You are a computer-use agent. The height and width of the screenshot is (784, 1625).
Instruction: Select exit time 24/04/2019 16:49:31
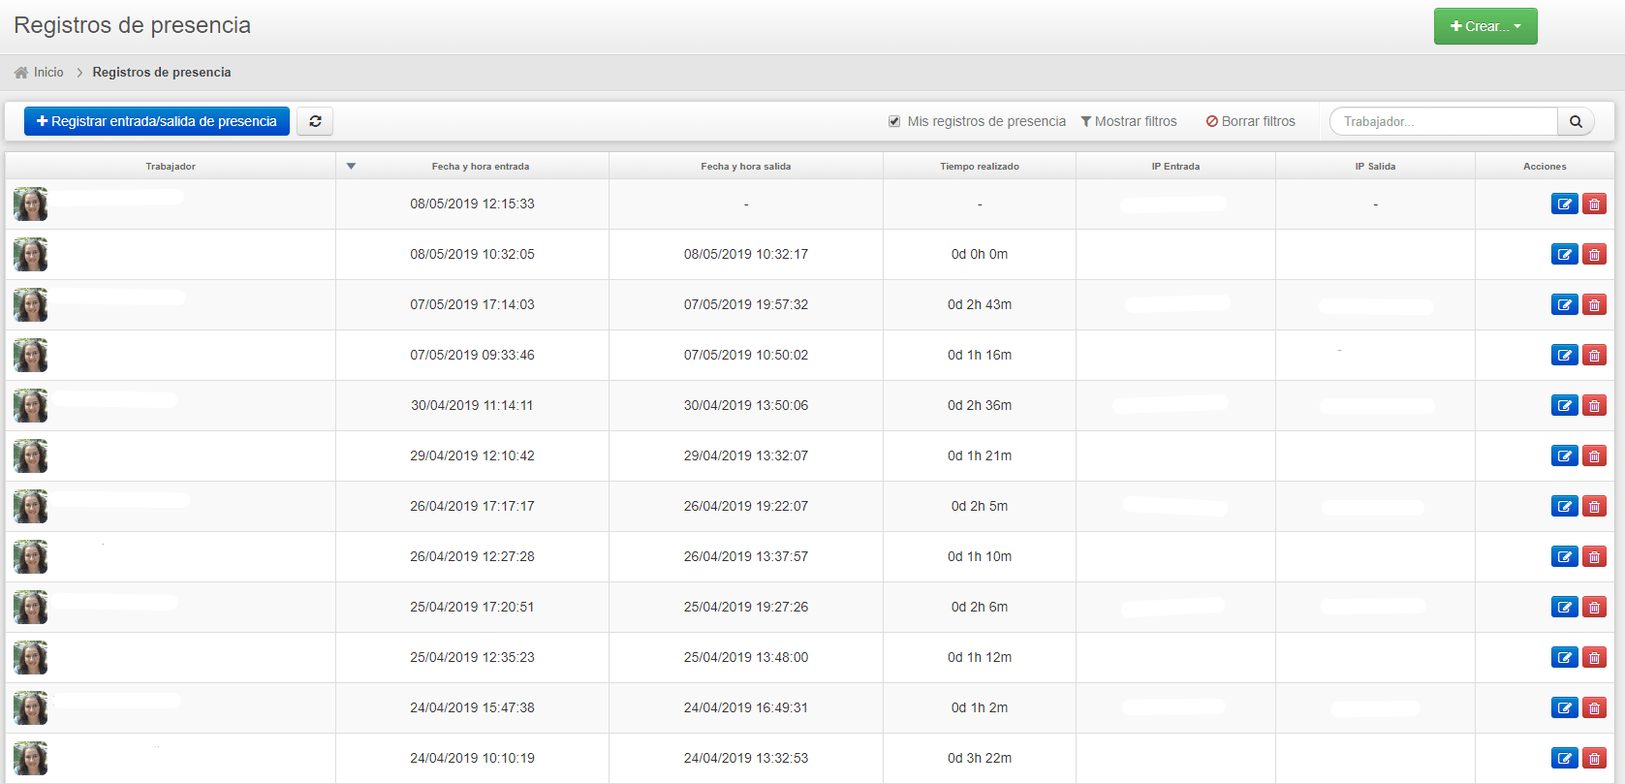[746, 707]
